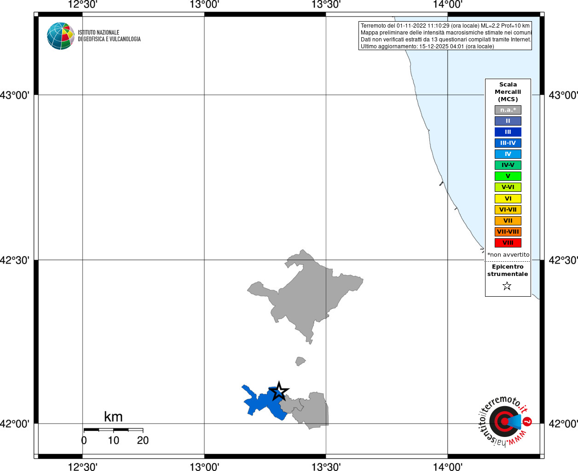Click the small gray municipality polygon

(x=300, y=361)
